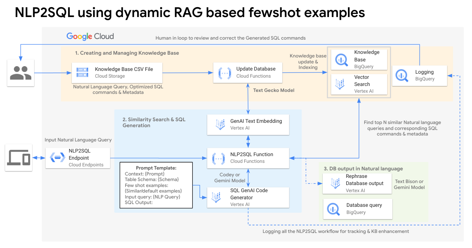
Task: Click the 'Creating and Managing Knowledge Base' heading
Action: point(127,53)
